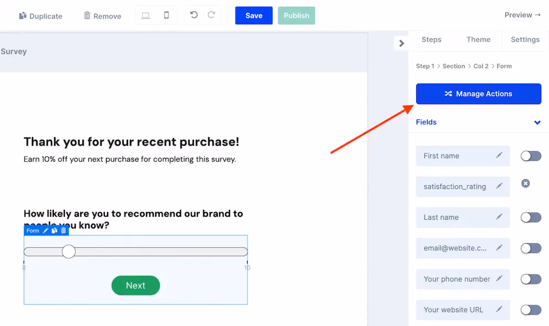
Task: Click the Duplicate button in the toolbar
Action: pos(40,16)
